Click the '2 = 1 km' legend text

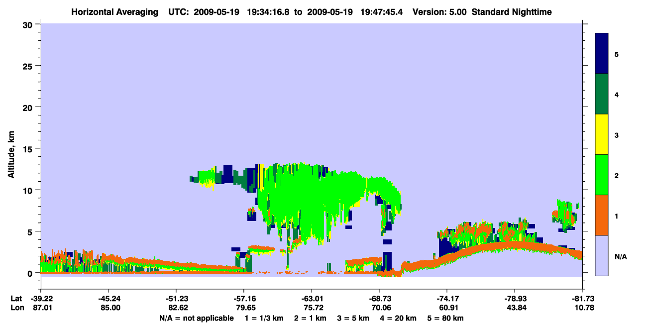click(x=310, y=318)
